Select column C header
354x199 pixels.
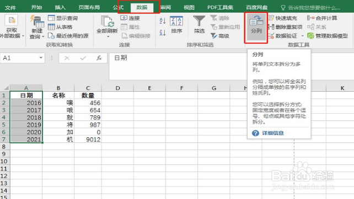[88, 88]
